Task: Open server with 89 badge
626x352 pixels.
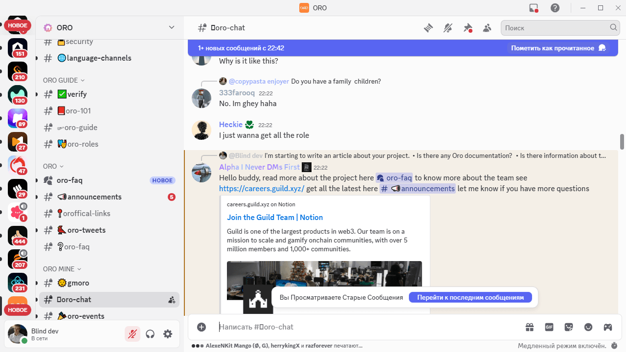Action: pyautogui.click(x=18, y=118)
